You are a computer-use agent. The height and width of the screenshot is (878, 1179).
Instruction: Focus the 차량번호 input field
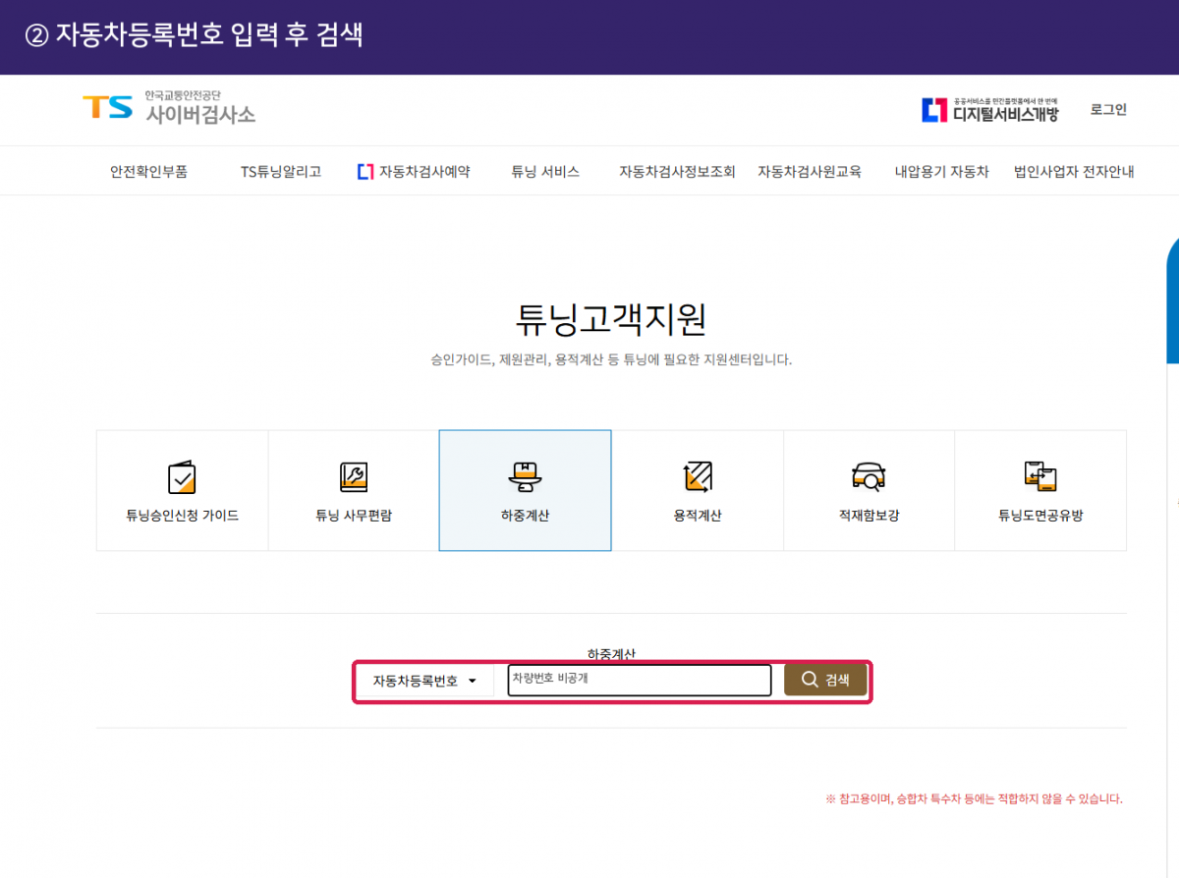point(640,680)
